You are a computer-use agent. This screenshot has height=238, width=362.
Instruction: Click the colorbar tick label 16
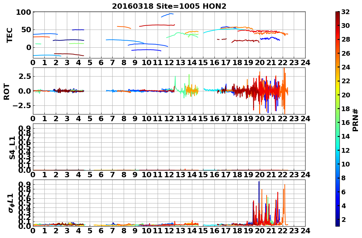pyautogui.click(x=346, y=123)
